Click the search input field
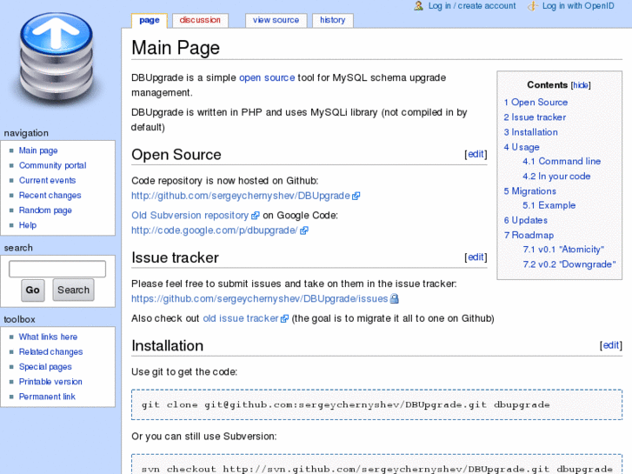632x474 pixels. coord(57,269)
